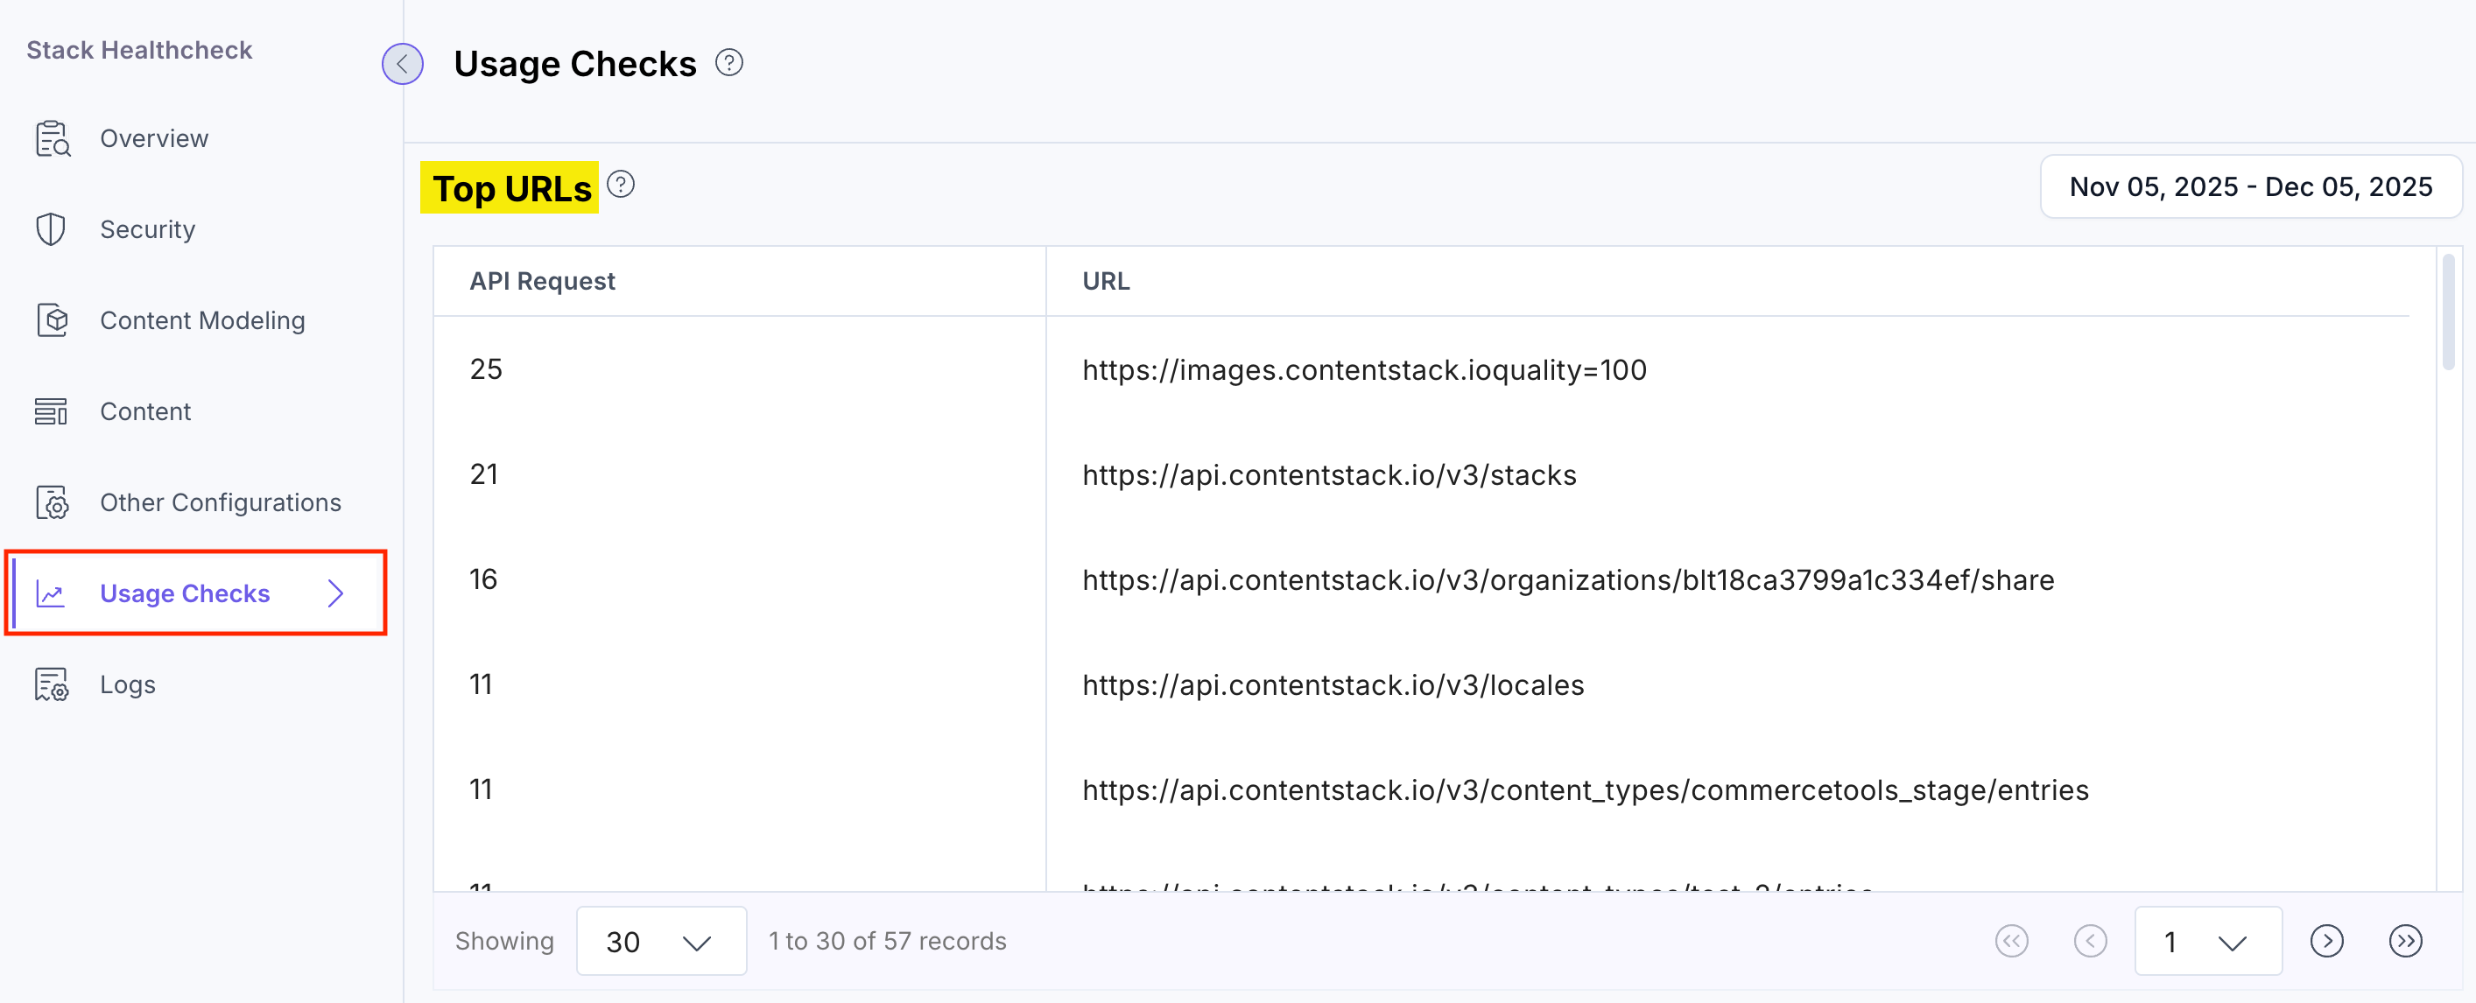Open the page number dropdown in pagination
This screenshot has height=1003, width=2476.
tap(2208, 941)
